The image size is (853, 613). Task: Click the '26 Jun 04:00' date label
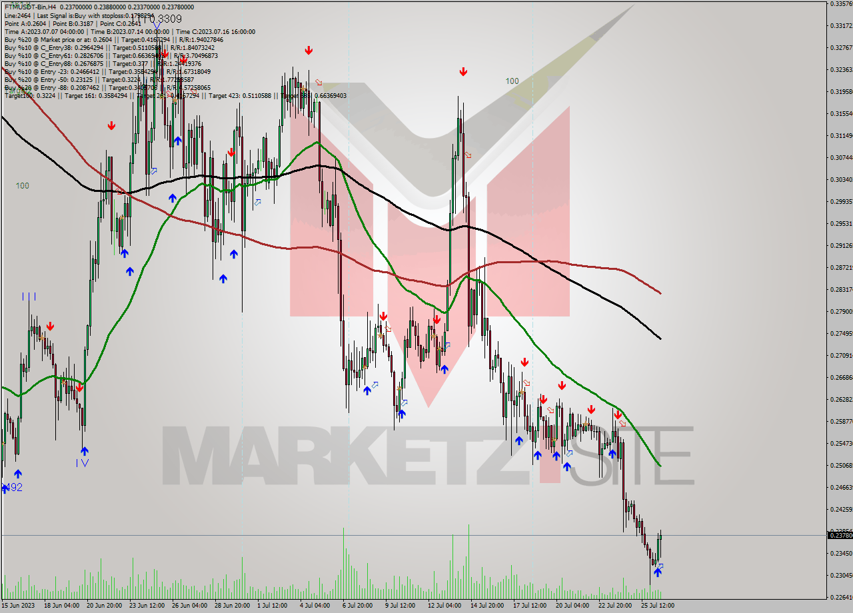pos(189,605)
